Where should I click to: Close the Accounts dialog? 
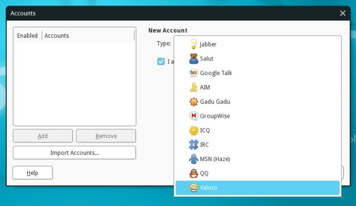tap(343, 13)
